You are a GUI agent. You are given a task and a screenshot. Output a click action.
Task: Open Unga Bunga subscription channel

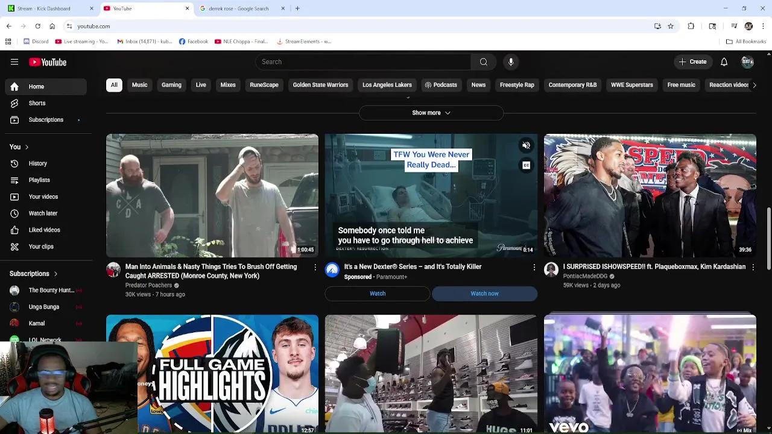tap(46, 307)
